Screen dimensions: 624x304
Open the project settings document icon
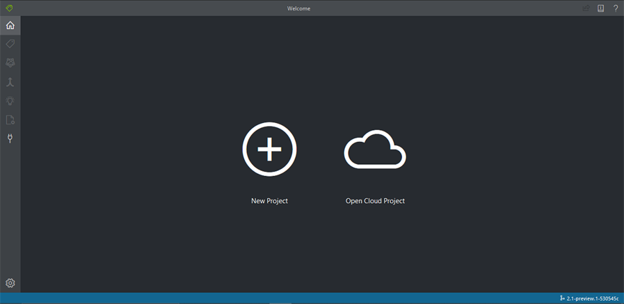point(10,120)
